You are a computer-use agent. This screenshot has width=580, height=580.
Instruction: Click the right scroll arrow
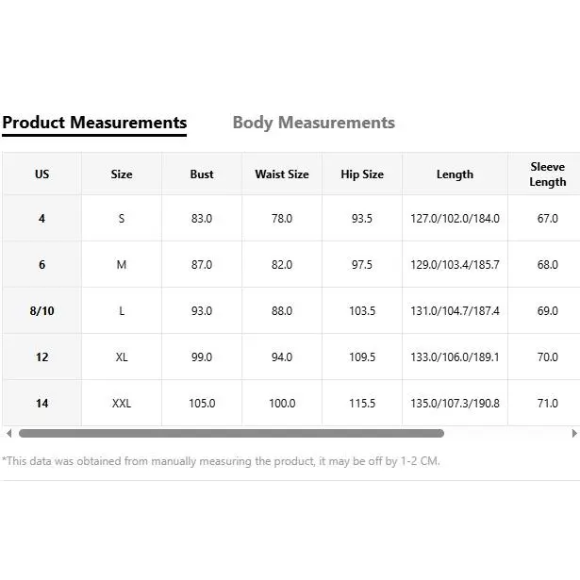(574, 434)
